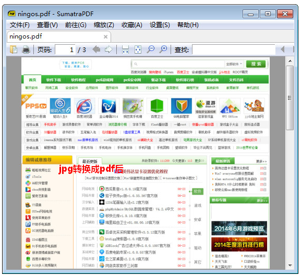Click the SumatraPDF title bar app icon
Image resolution: width=301 pixels, height=276 pixels.
point(11,14)
